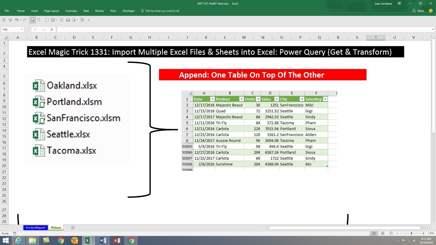
Task: Click the zoom in plus button
Action: (423, 233)
